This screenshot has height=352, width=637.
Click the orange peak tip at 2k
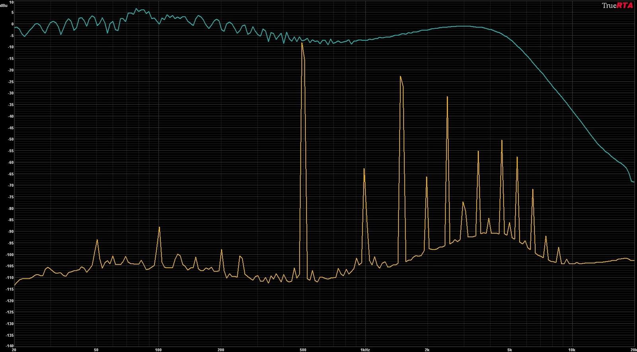click(426, 177)
